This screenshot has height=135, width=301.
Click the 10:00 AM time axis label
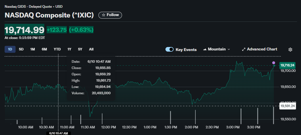tap(26, 127)
